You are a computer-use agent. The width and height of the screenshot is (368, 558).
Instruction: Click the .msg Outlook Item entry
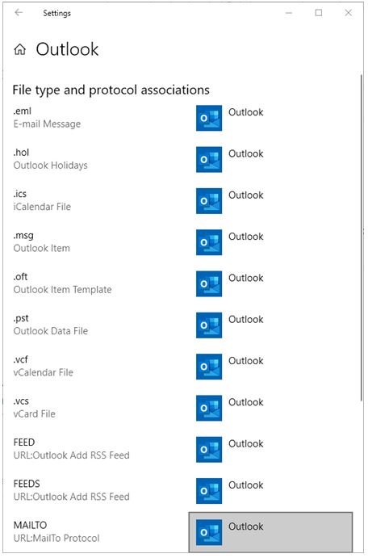(42, 241)
